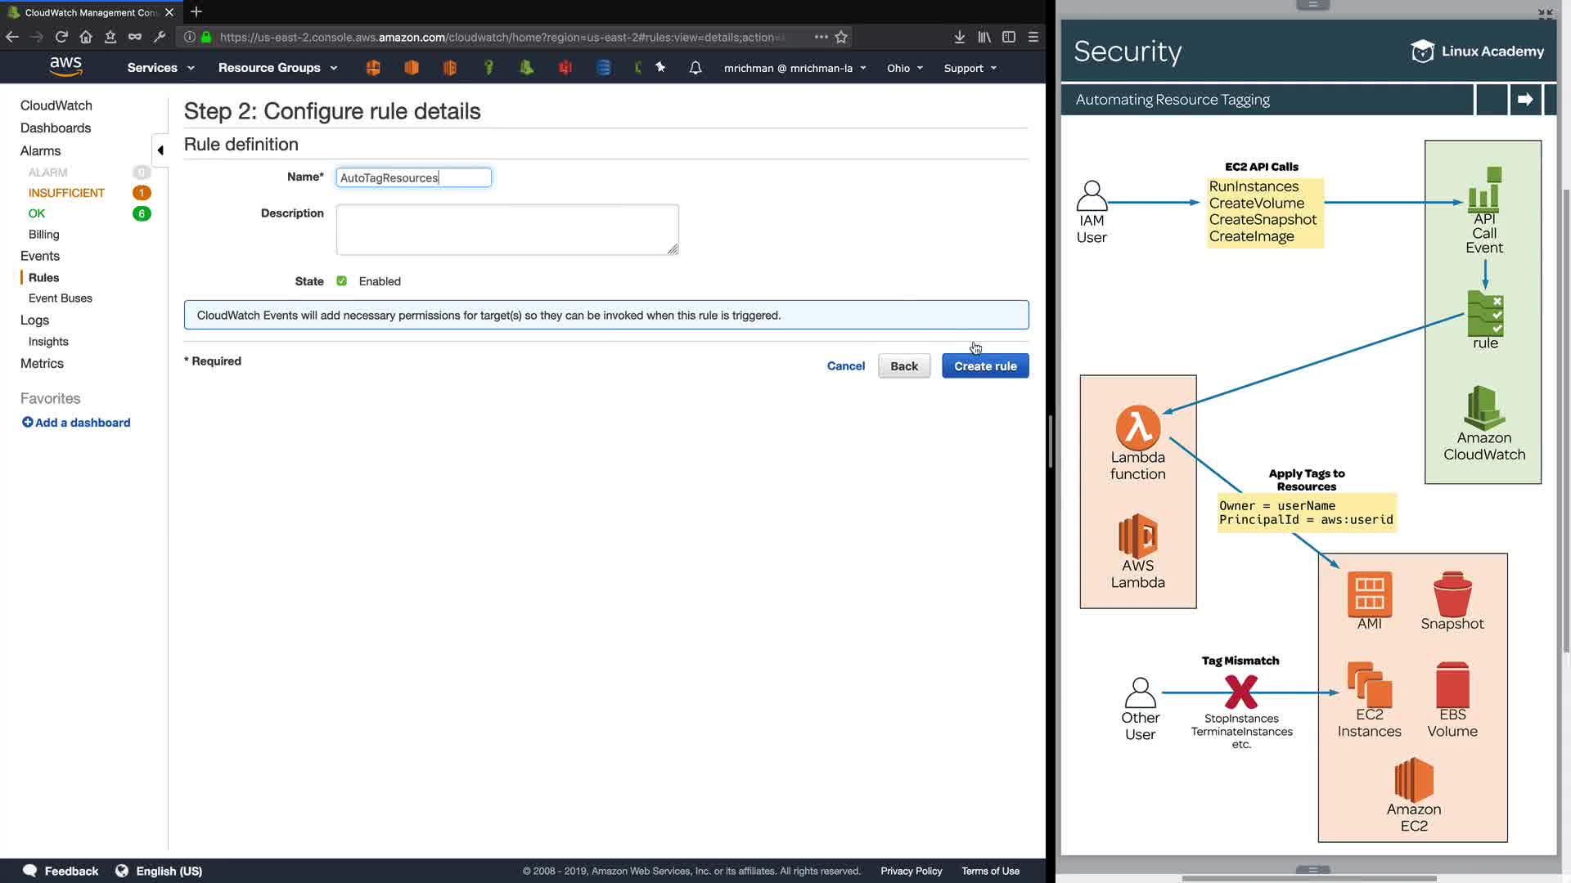Open the notifications bell icon
Screen dimensions: 1571x883
pos(695,68)
